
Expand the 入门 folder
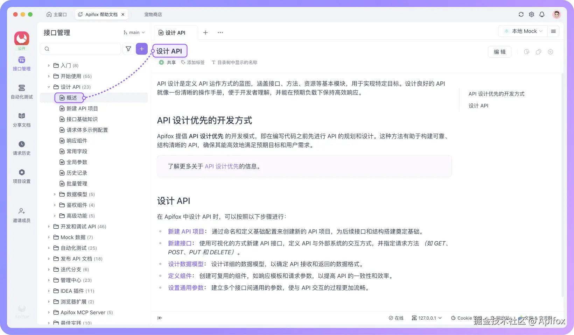(x=49, y=65)
